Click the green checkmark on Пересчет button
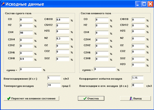Viewport: 154px width, 110px height. pyautogui.click(x=9, y=98)
